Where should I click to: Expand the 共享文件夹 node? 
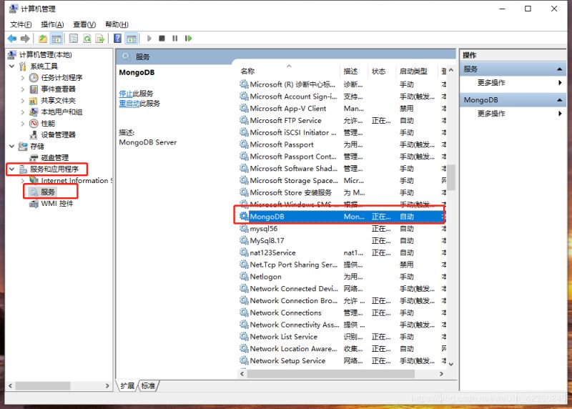[x=23, y=101]
